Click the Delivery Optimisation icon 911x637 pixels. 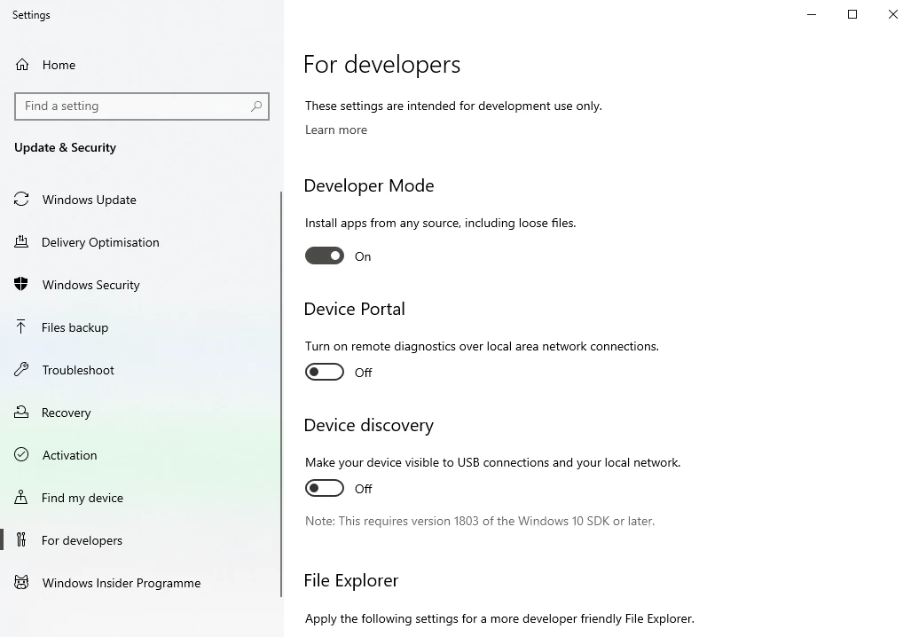click(21, 242)
